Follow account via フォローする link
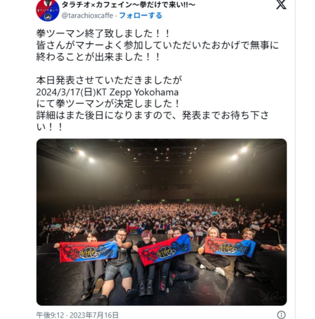Image resolution: width=315 pixels, height=319 pixels. (141, 16)
